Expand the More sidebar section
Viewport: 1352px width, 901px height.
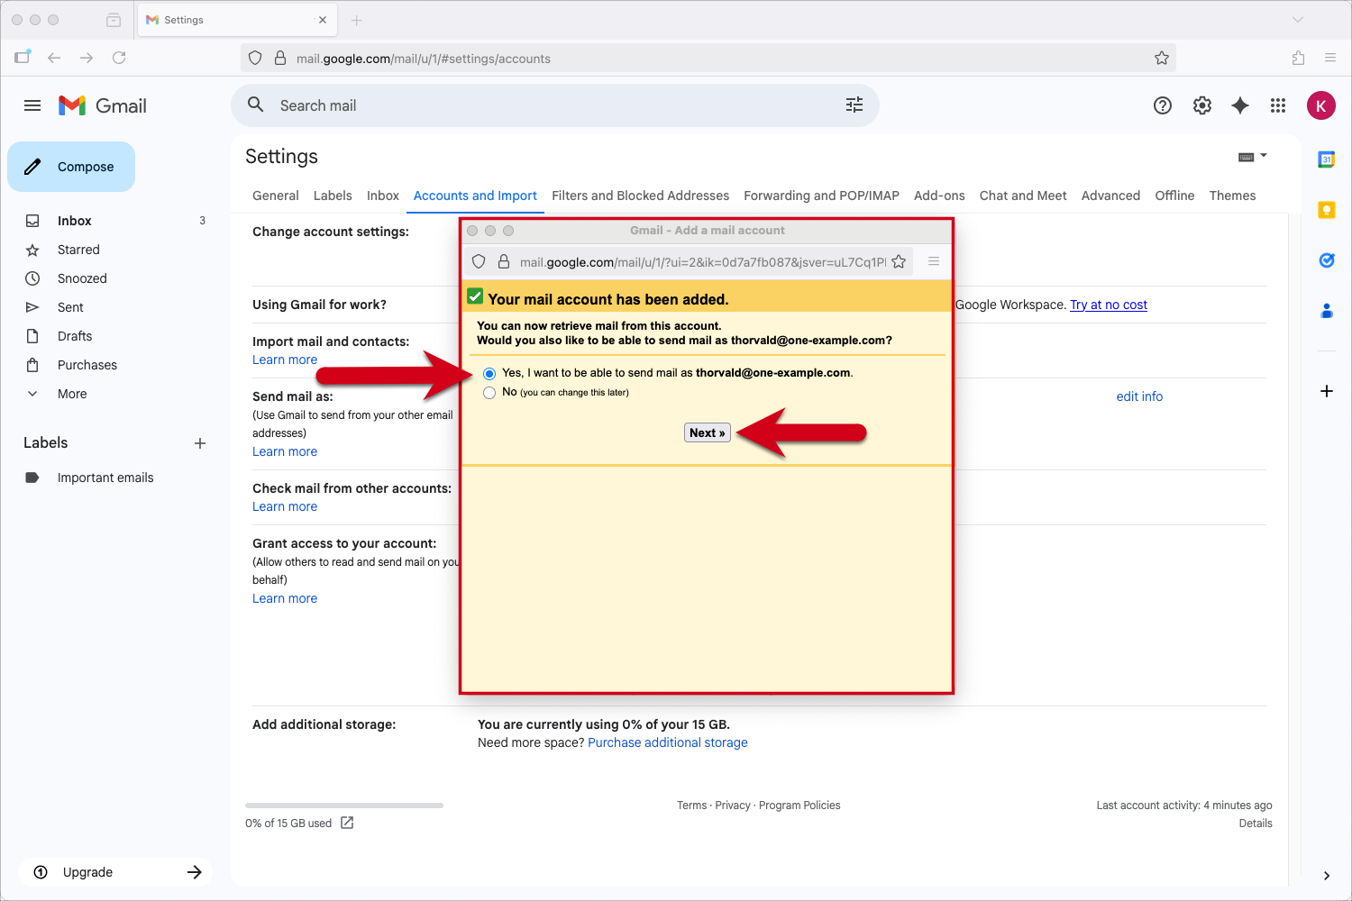tap(72, 394)
